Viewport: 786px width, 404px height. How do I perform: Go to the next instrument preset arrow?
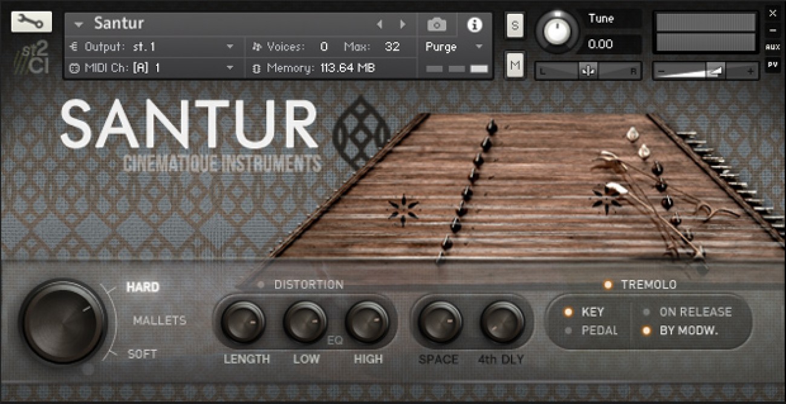click(403, 25)
